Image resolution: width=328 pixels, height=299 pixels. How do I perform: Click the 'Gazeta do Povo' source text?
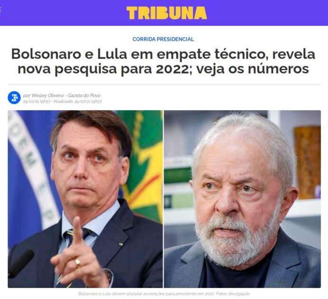pos(84,95)
